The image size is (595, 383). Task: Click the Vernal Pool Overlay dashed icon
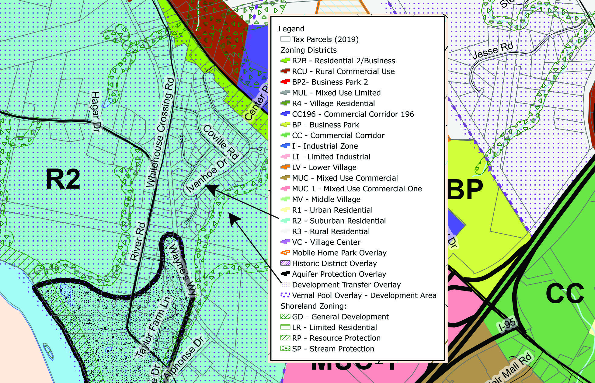click(285, 295)
